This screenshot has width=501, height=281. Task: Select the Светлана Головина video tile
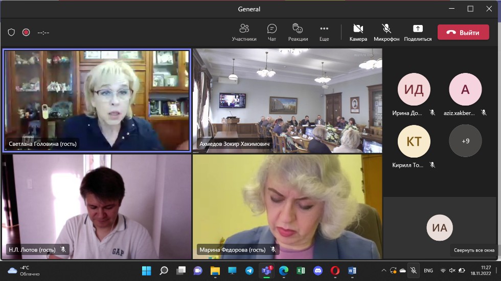(x=97, y=100)
